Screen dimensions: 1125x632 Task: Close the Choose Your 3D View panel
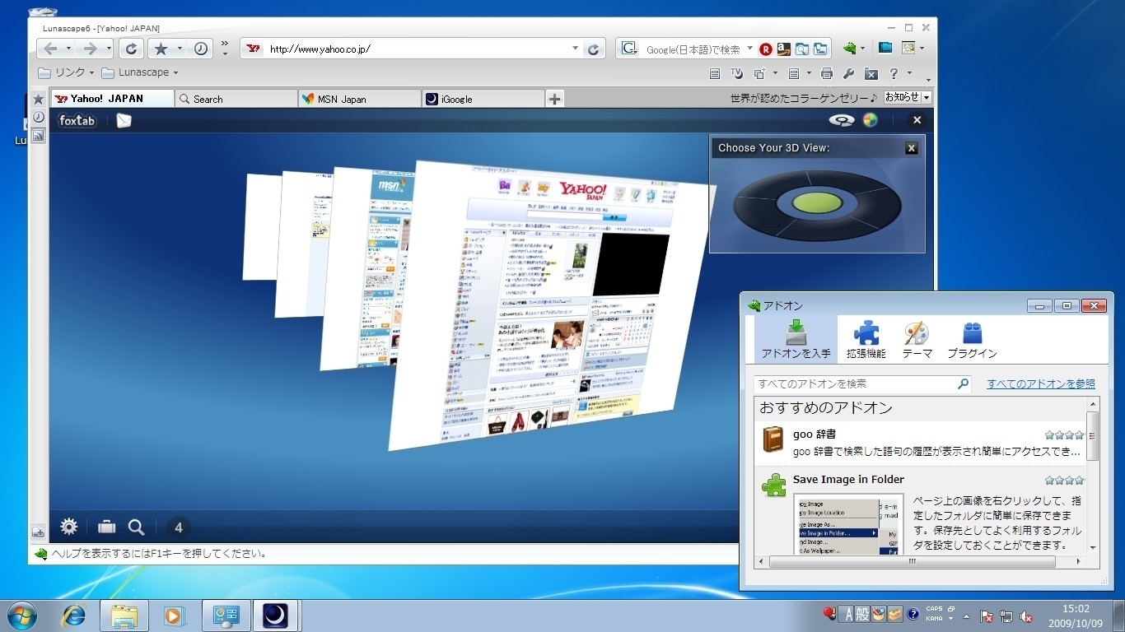911,148
